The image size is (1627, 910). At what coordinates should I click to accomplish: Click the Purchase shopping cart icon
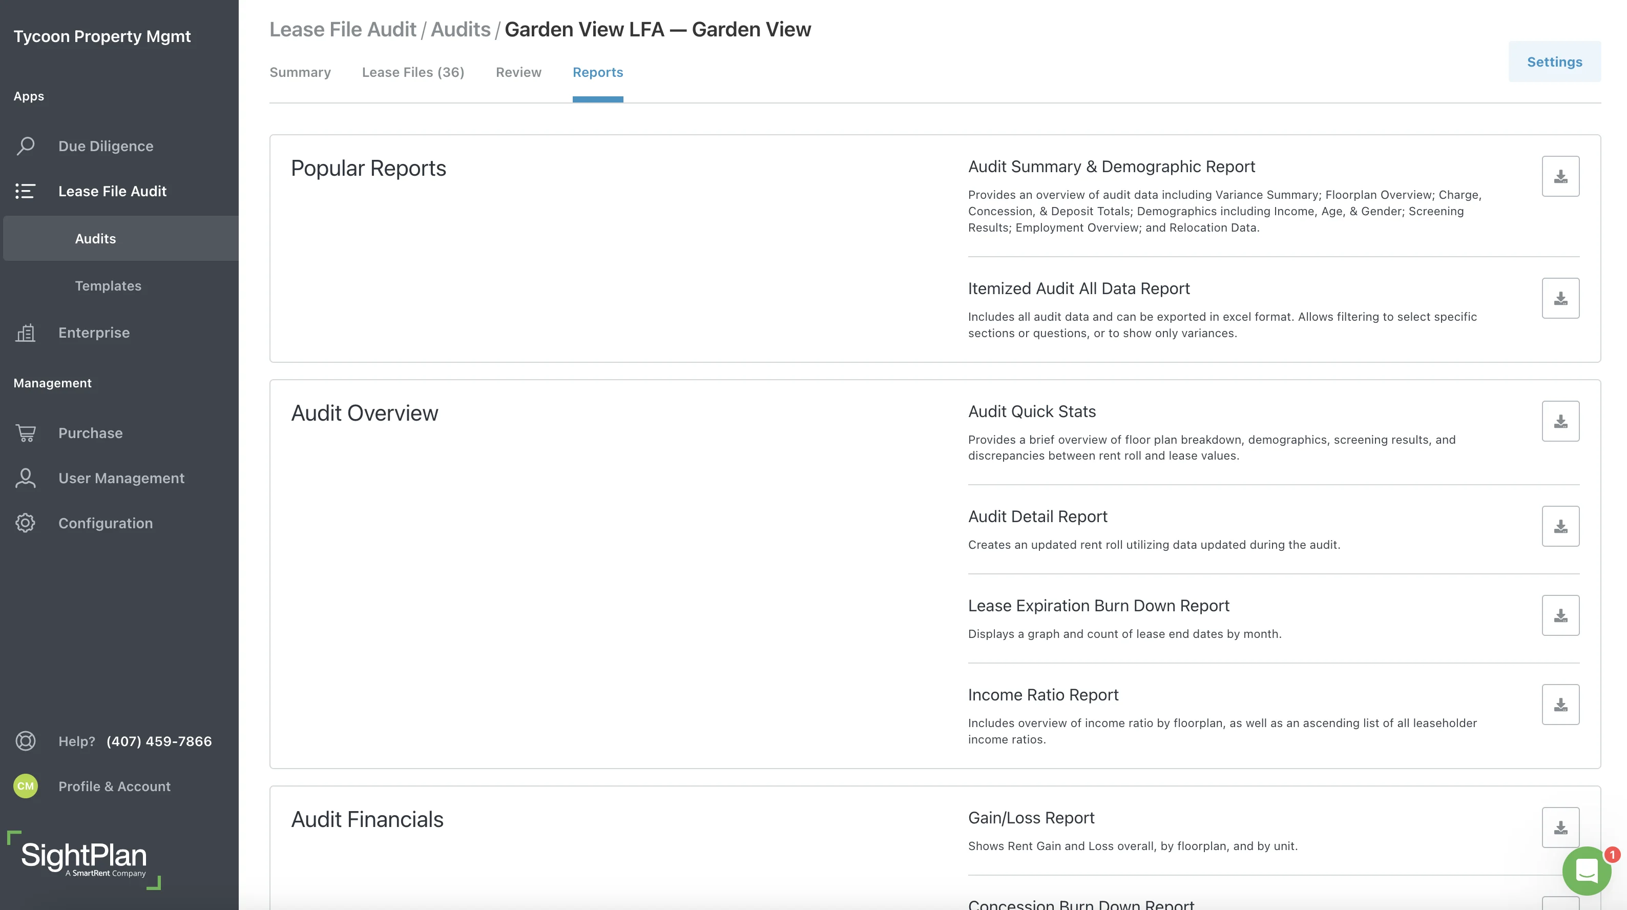[x=25, y=433]
